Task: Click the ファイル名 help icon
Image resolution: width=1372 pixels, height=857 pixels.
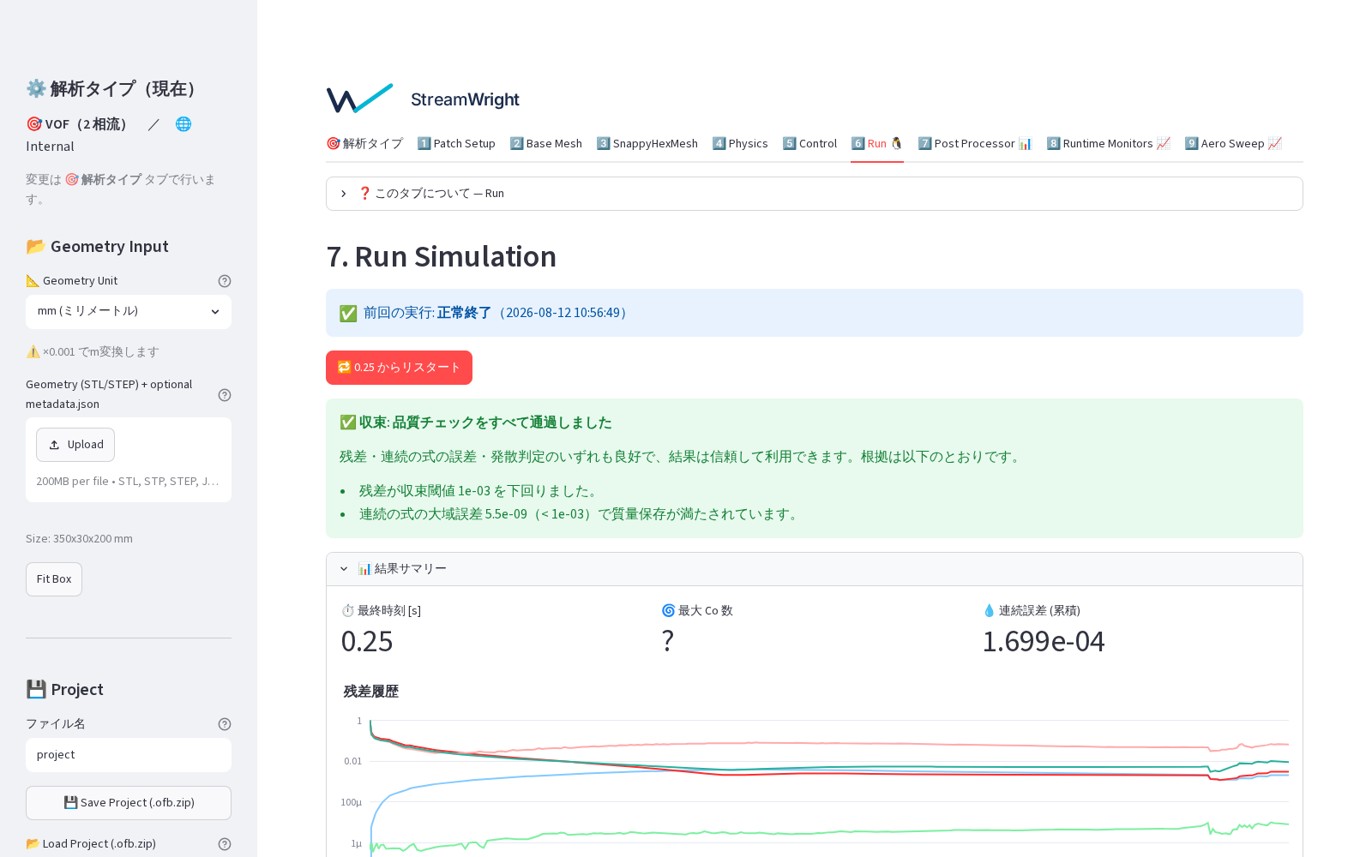Action: tap(225, 724)
